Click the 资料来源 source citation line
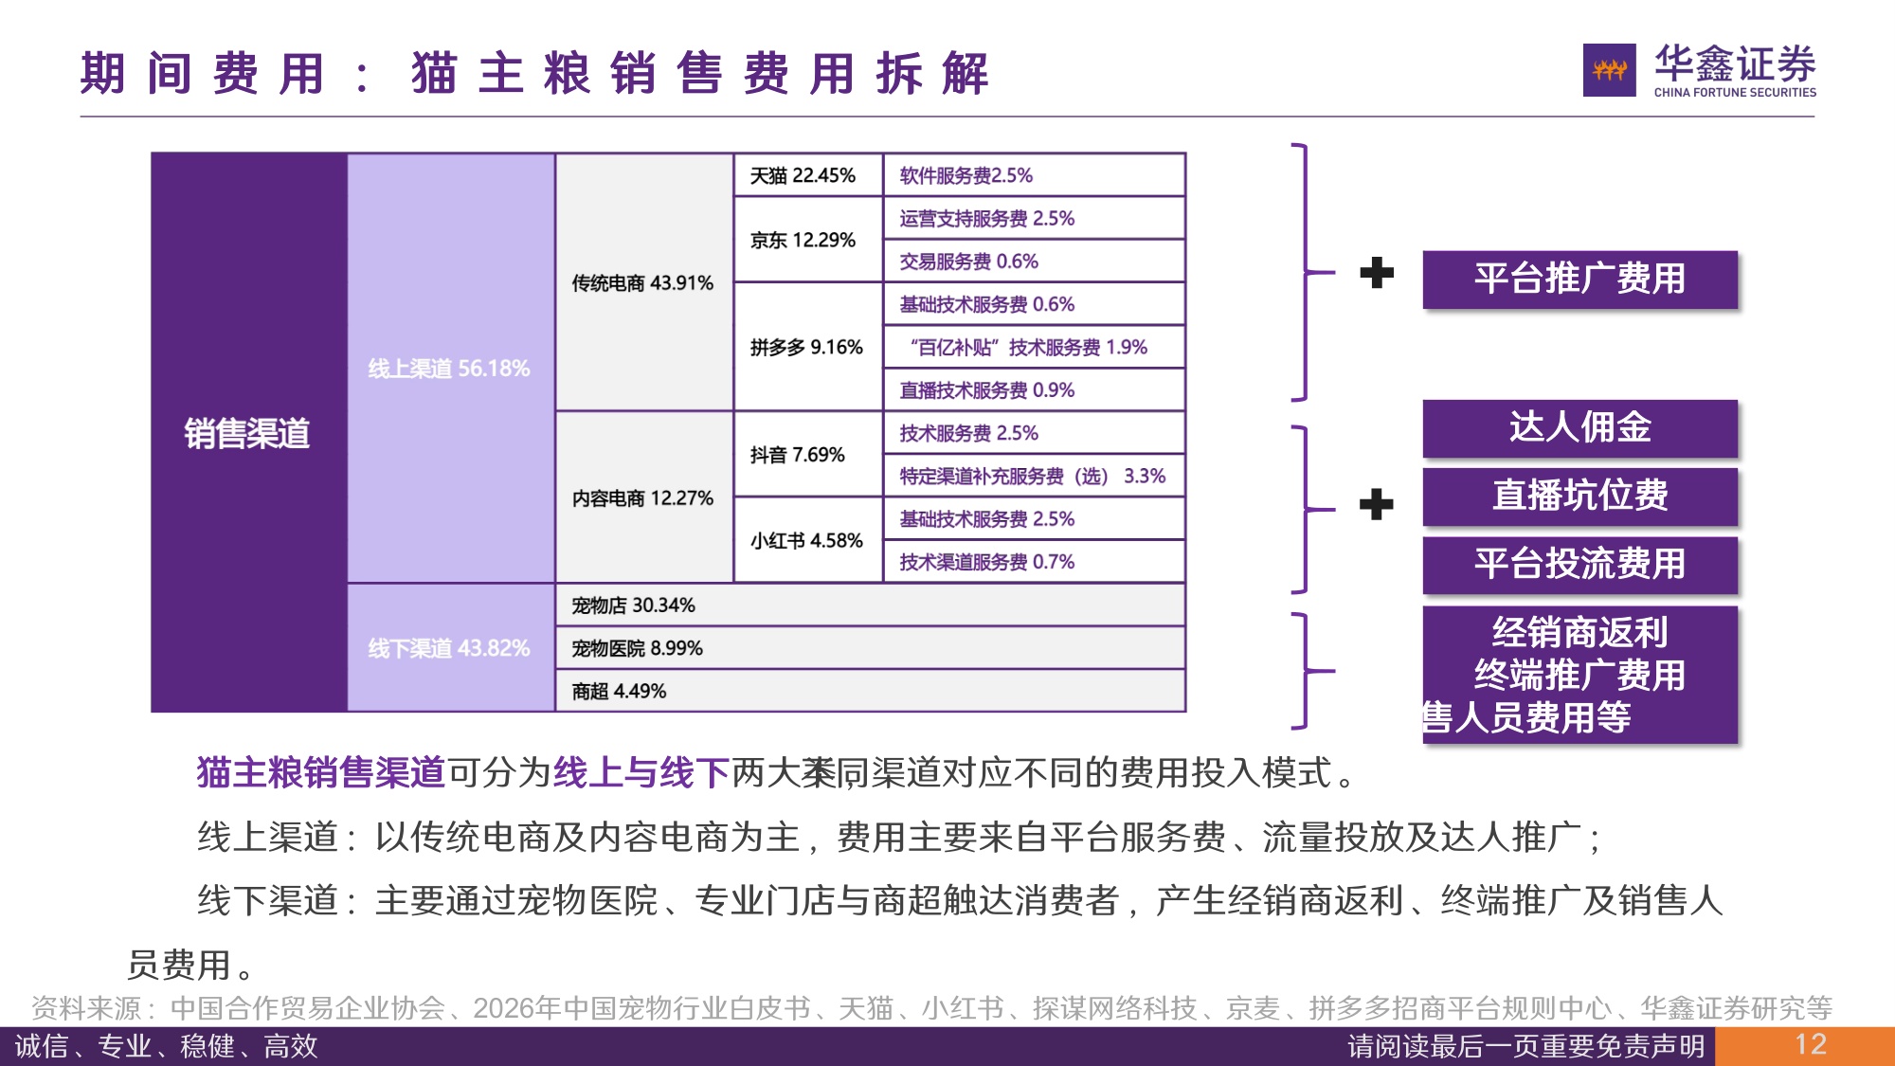 pyautogui.click(x=932, y=1007)
